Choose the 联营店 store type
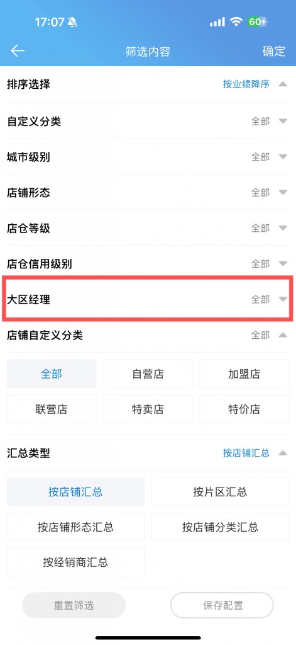Image resolution: width=296 pixels, height=645 pixels. (52, 409)
